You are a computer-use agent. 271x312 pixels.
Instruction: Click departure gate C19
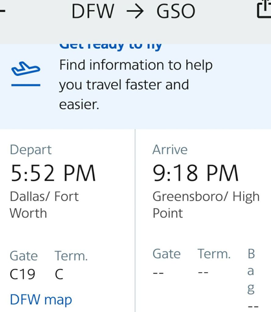click(x=23, y=274)
